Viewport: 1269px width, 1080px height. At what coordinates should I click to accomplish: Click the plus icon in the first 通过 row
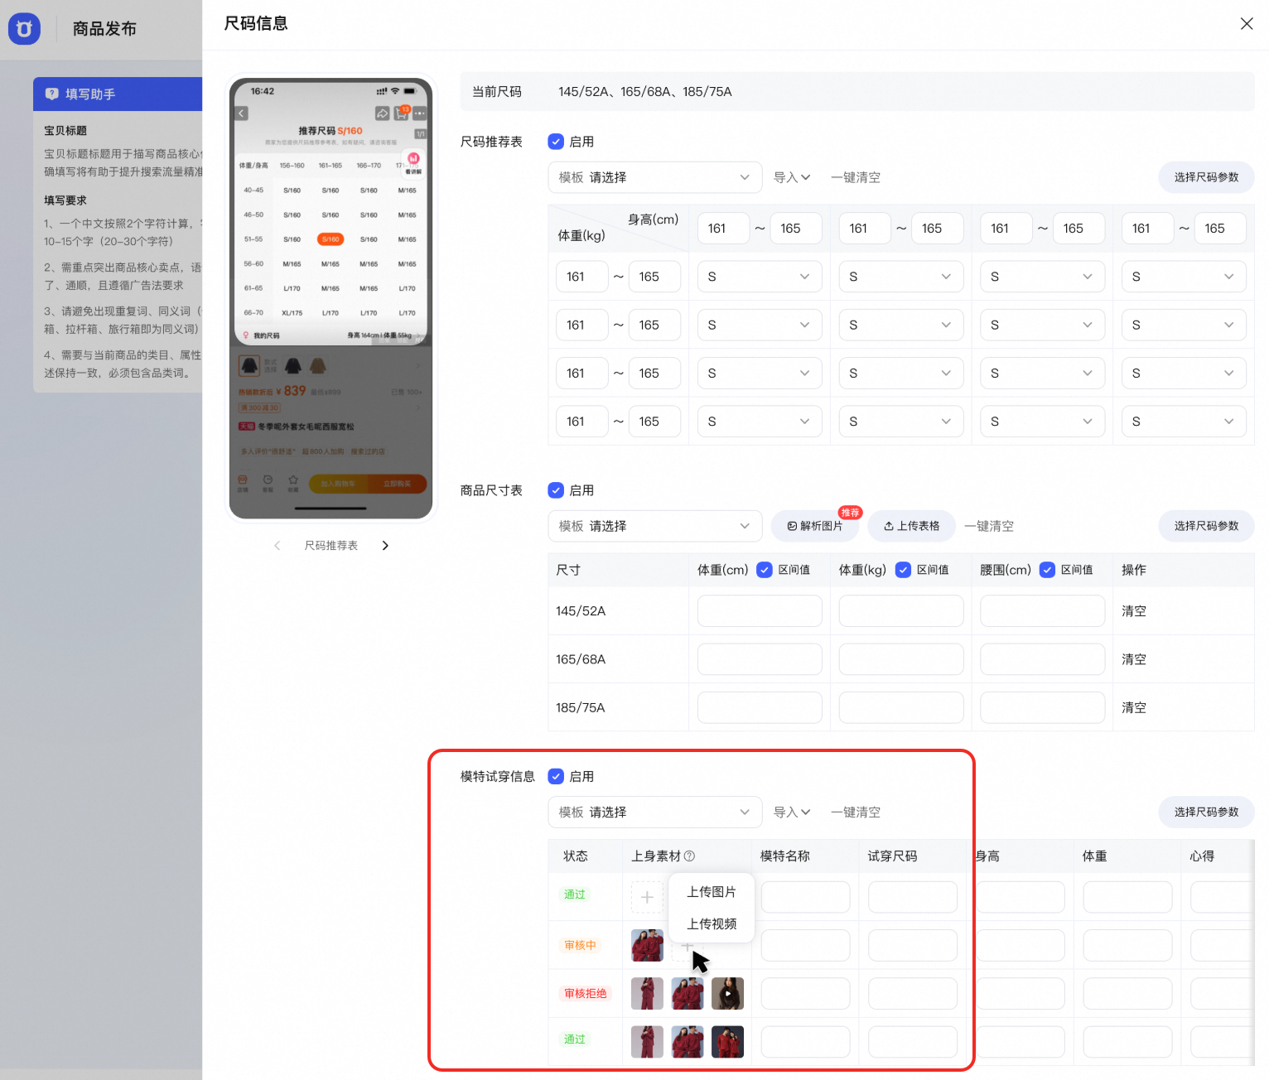pyautogui.click(x=647, y=897)
